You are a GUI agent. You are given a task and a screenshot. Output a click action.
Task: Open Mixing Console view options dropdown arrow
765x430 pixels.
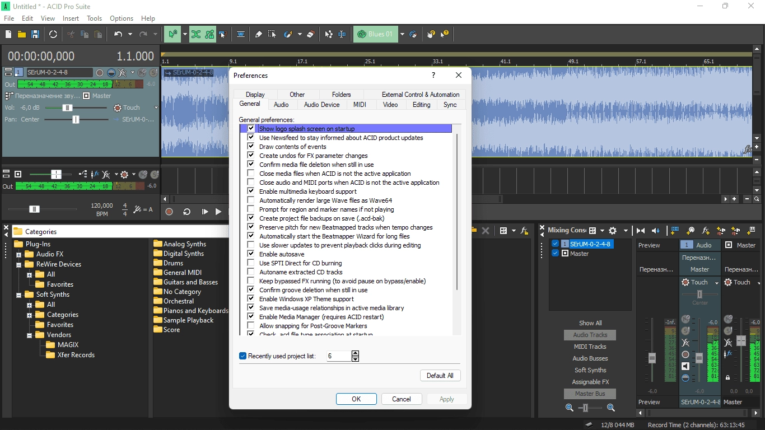coord(602,230)
